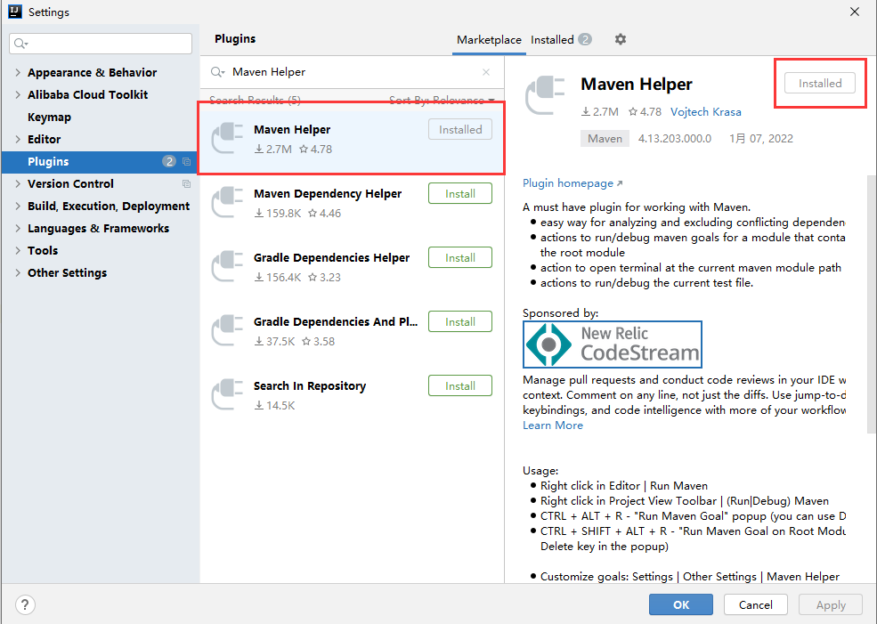Click the Gradle Dependencies And Pl... plugin icon
This screenshot has height=624, width=877.
[x=227, y=330]
